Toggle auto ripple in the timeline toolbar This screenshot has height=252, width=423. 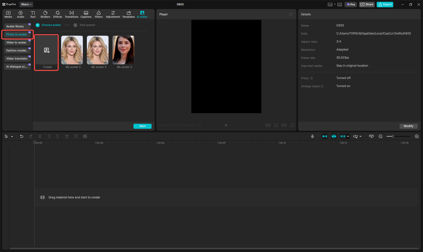tap(325, 136)
